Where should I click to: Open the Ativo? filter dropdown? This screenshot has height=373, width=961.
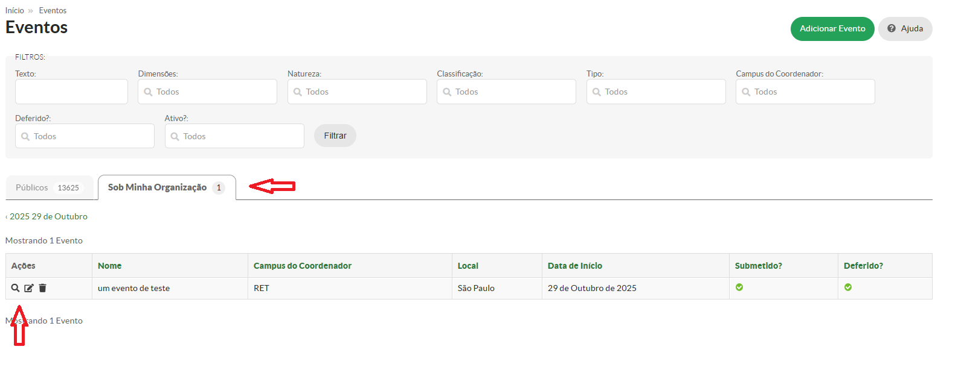click(234, 136)
